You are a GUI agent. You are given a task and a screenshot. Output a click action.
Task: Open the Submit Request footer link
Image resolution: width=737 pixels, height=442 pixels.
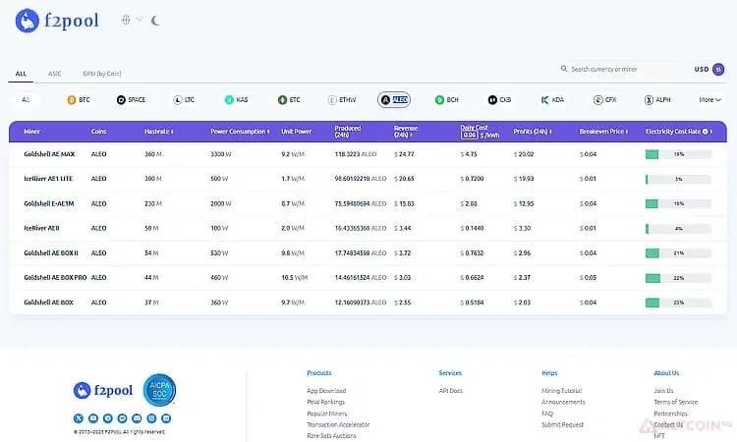562,424
